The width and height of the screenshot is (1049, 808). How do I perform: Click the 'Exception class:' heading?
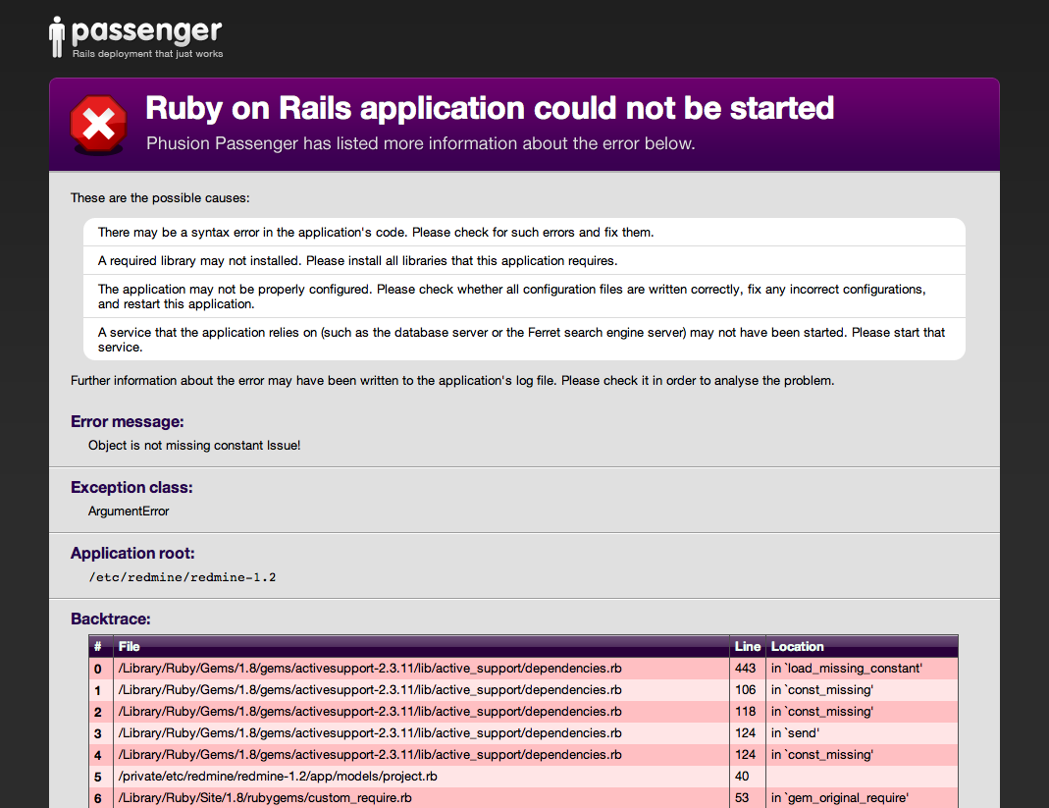(131, 487)
